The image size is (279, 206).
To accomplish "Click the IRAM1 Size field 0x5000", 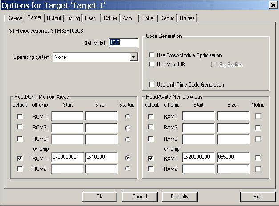I will [x=233, y=157].
